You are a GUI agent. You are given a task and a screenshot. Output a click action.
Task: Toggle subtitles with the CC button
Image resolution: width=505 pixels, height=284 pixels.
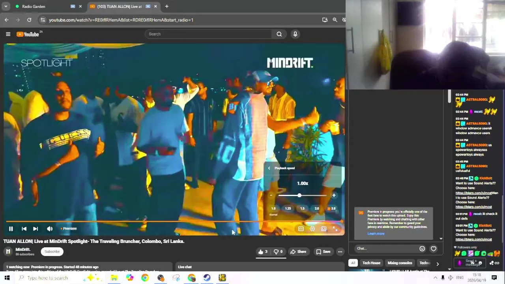pyautogui.click(x=301, y=229)
